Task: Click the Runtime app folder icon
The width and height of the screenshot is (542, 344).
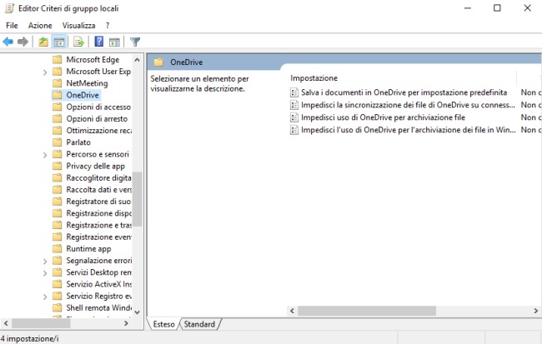Action: click(x=57, y=248)
